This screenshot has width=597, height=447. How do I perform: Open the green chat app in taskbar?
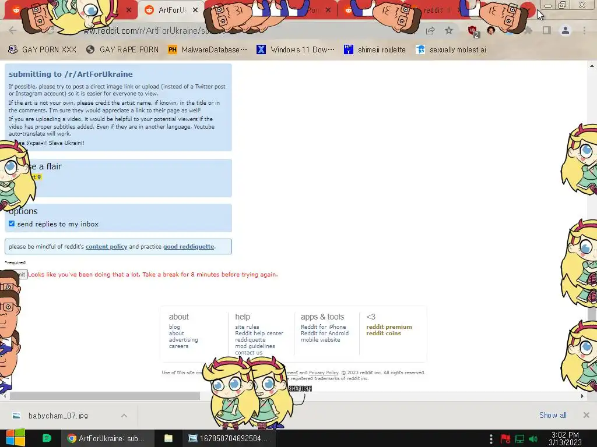pos(47,438)
